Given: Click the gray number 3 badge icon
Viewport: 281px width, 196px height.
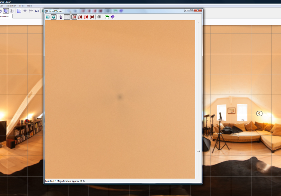Looking at the screenshot, I should pos(99,17).
